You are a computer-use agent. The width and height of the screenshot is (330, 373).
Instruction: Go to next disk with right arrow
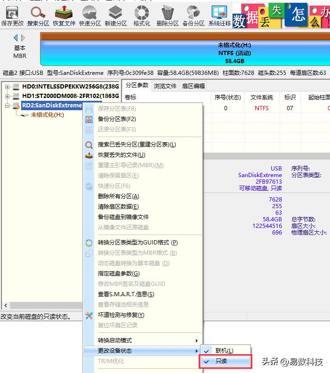23,38
